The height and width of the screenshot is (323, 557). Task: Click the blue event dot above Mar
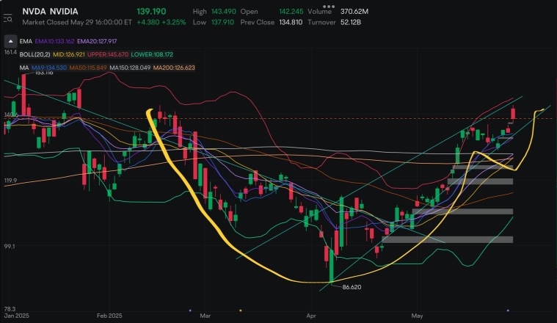(190, 311)
